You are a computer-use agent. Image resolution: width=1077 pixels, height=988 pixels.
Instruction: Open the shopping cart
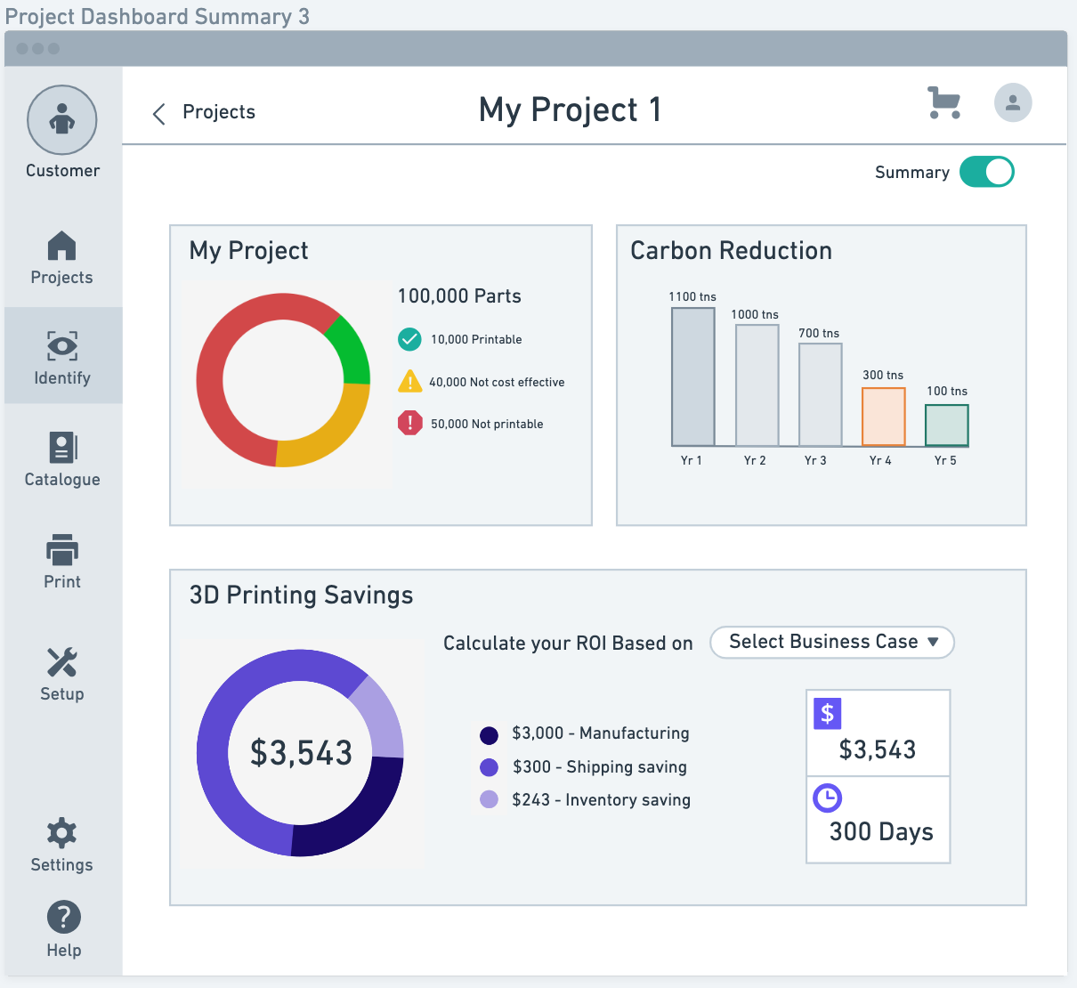pos(943,103)
